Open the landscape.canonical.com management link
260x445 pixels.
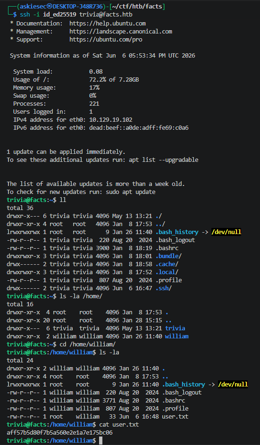point(121,32)
